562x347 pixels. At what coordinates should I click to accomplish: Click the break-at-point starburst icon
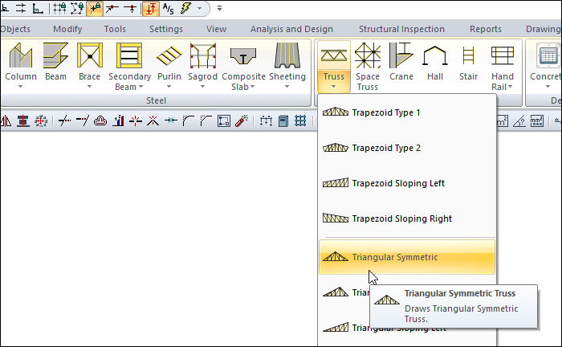pyautogui.click(x=136, y=121)
